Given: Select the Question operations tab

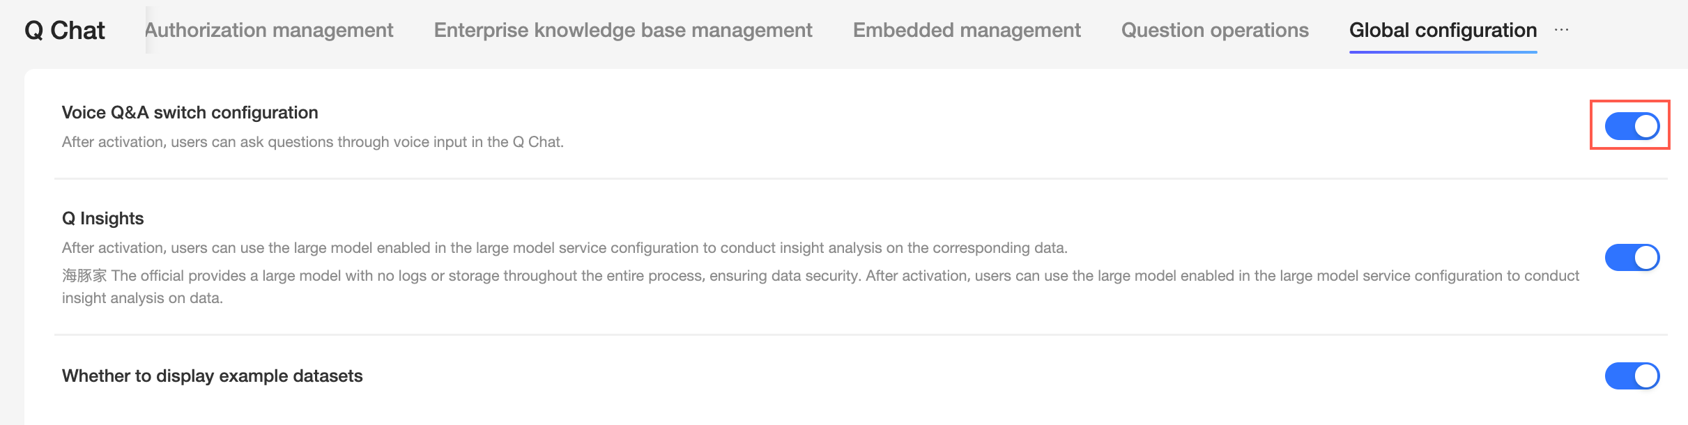Looking at the screenshot, I should point(1215,30).
